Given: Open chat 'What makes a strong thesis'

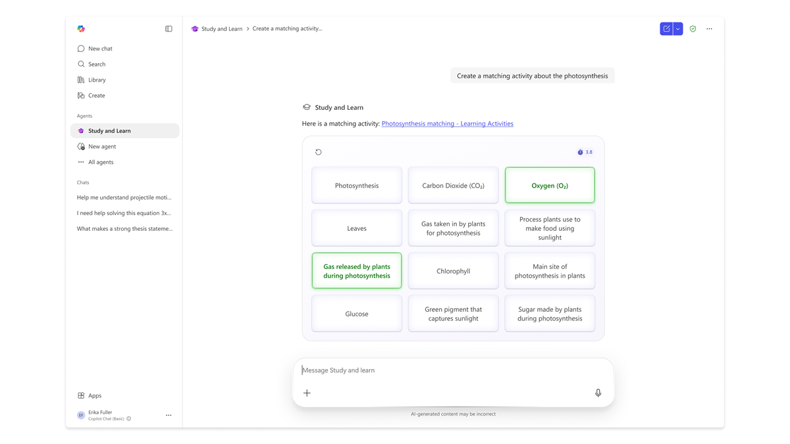Looking at the screenshot, I should [124, 229].
